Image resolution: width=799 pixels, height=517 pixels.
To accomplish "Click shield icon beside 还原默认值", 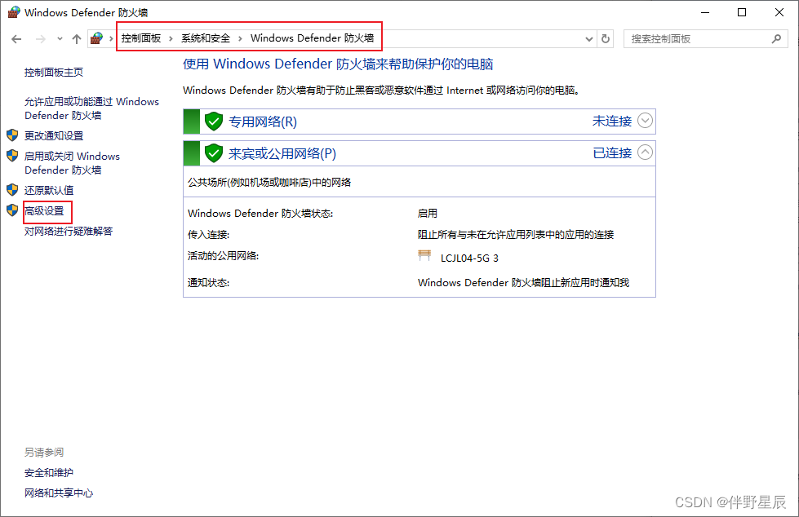I will (12, 190).
